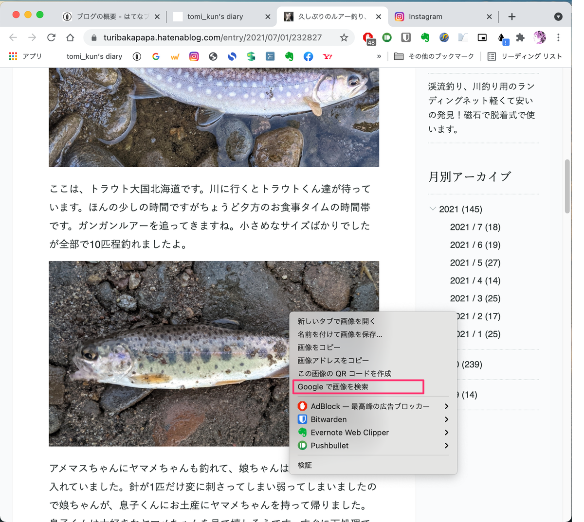Open the picture-in-picture extension icon

(482, 37)
